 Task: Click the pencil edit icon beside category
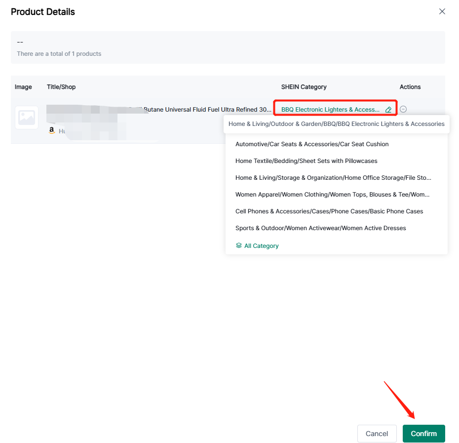[x=388, y=110]
